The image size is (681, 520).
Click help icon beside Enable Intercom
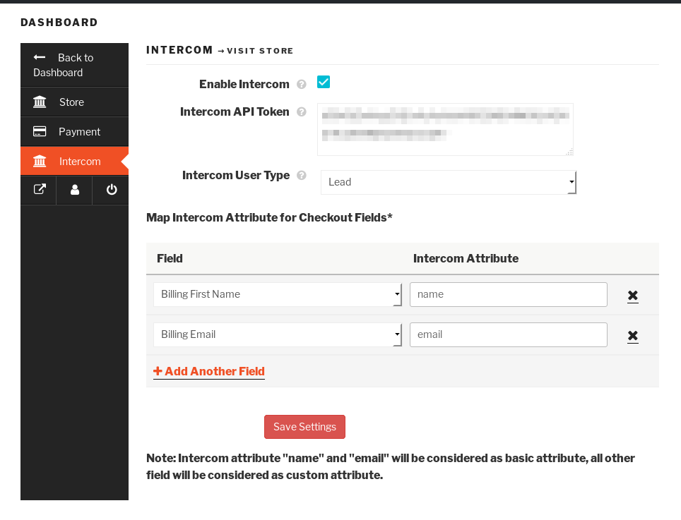[x=302, y=84]
